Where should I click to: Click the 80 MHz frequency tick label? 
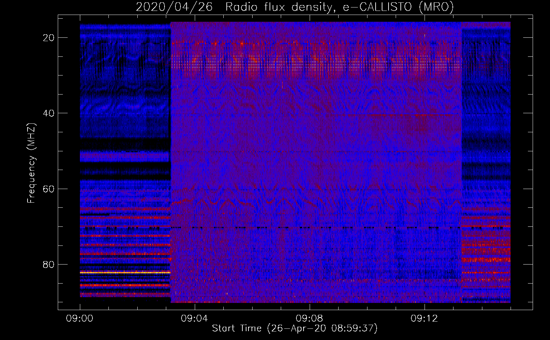(x=49, y=264)
